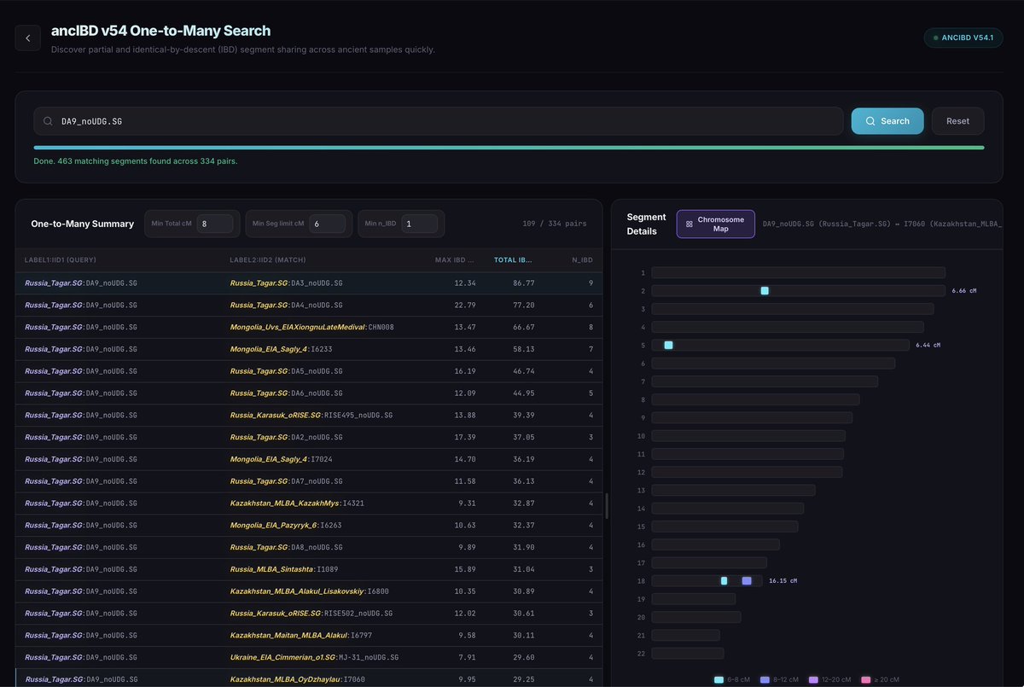Select the match row DA3_noUDG.SG
This screenshot has height=687, width=1024.
point(309,282)
